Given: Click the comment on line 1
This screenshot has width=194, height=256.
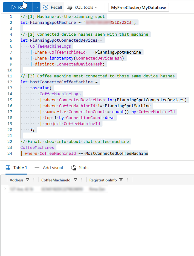Looking at the screenshot, I should point(63,17).
